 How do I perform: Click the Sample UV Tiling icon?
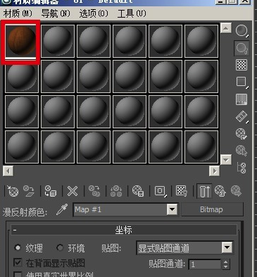[242, 82]
